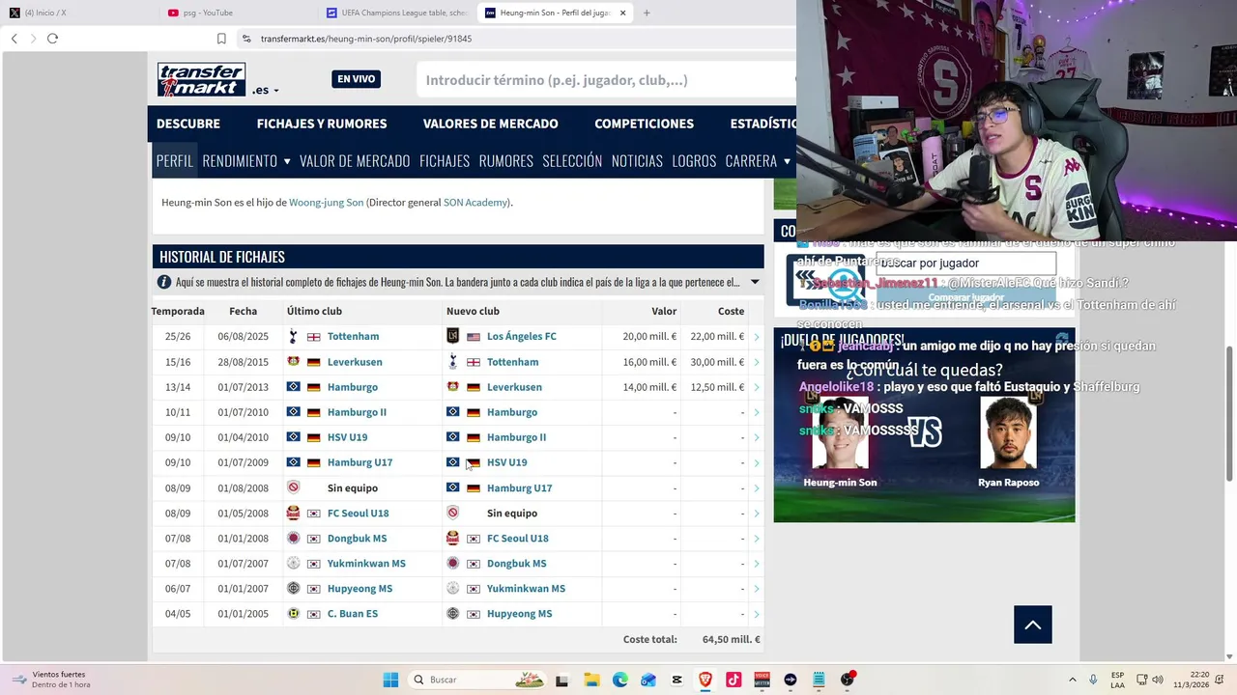Click the FC Seoul U18 crest in 08/09 row
Image resolution: width=1237 pixels, height=695 pixels.
(x=293, y=513)
